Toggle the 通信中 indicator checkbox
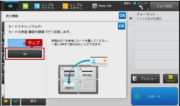Image resolution: width=180 pixels, height=106 pixels. pyautogui.click(x=121, y=3)
